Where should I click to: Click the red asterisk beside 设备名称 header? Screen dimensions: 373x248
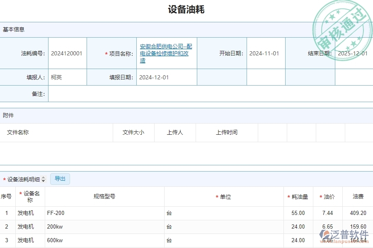[19, 193]
